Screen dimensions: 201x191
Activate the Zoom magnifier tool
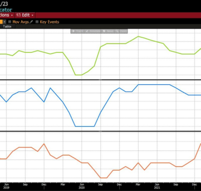(x=121, y=31)
